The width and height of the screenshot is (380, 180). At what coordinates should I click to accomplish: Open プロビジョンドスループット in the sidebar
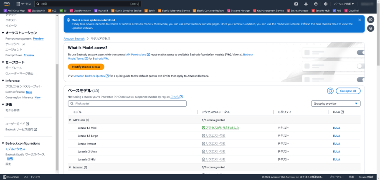pyautogui.click(x=23, y=86)
